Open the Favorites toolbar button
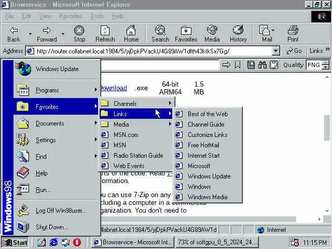 coord(186,34)
